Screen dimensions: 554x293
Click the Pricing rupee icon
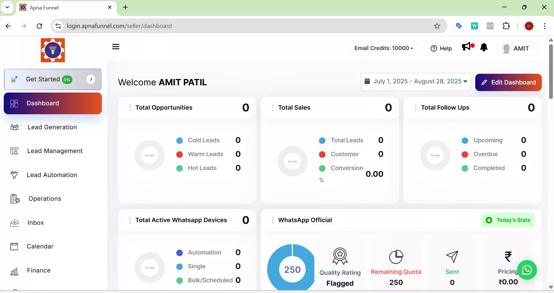pyautogui.click(x=508, y=256)
